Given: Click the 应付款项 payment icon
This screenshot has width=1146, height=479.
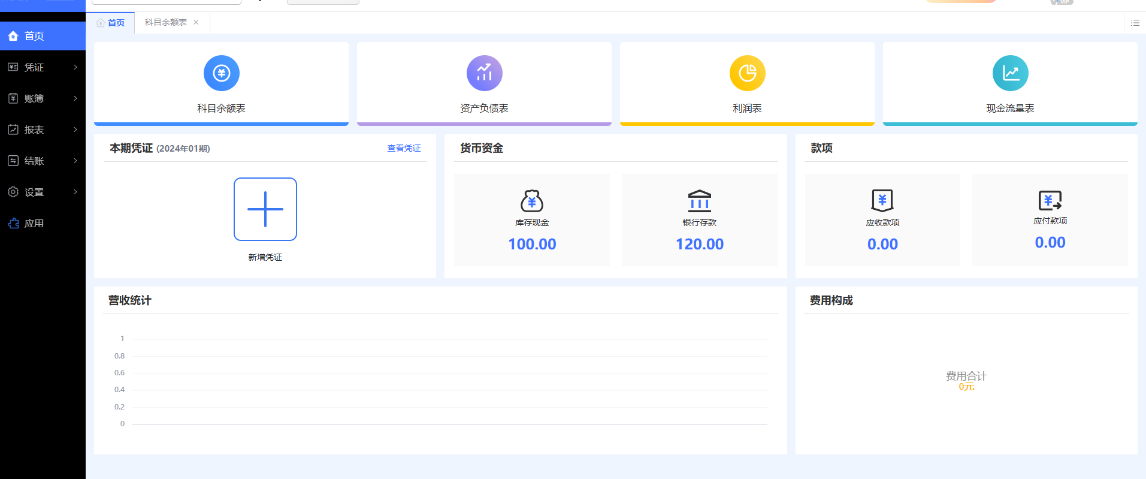Looking at the screenshot, I should [1050, 200].
